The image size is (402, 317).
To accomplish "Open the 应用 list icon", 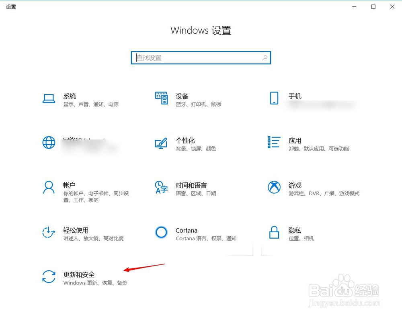I will (274, 142).
